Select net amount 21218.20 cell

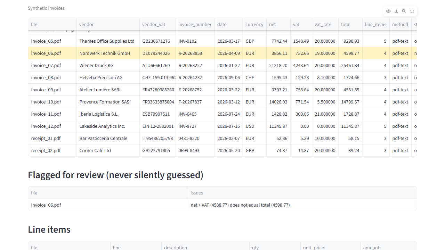(x=278, y=65)
